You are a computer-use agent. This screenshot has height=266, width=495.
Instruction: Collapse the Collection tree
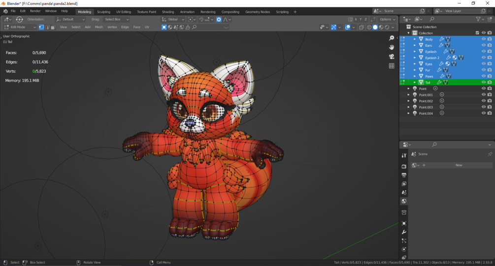408,33
